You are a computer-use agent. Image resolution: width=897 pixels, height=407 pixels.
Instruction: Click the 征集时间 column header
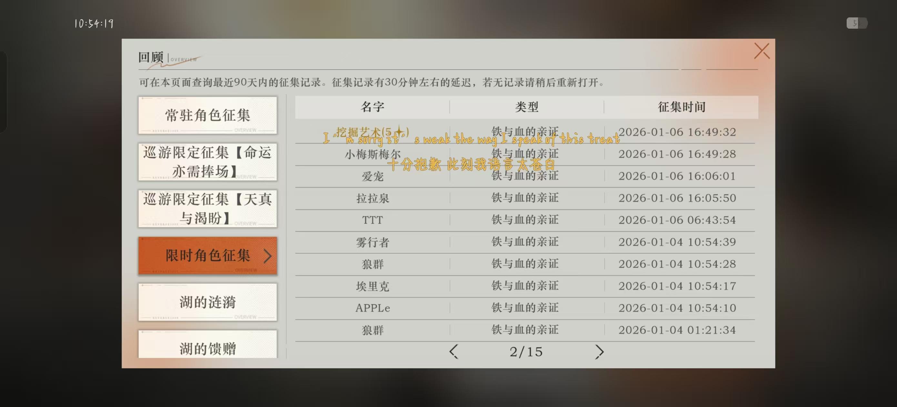pos(681,107)
